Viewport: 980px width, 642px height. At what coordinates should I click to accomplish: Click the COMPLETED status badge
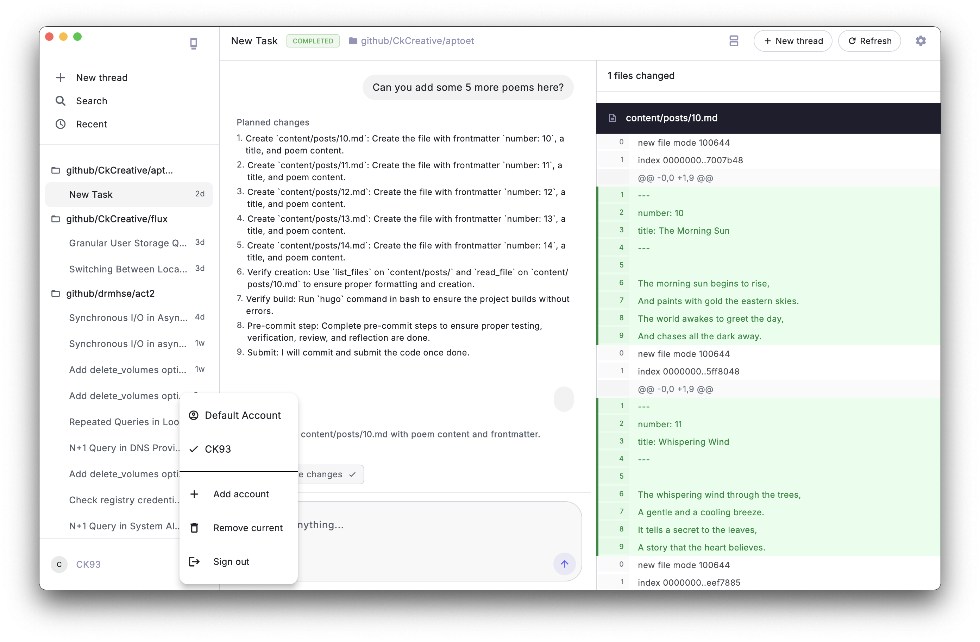point(313,41)
